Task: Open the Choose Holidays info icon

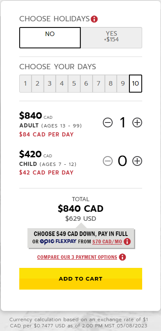Action: 94,19
